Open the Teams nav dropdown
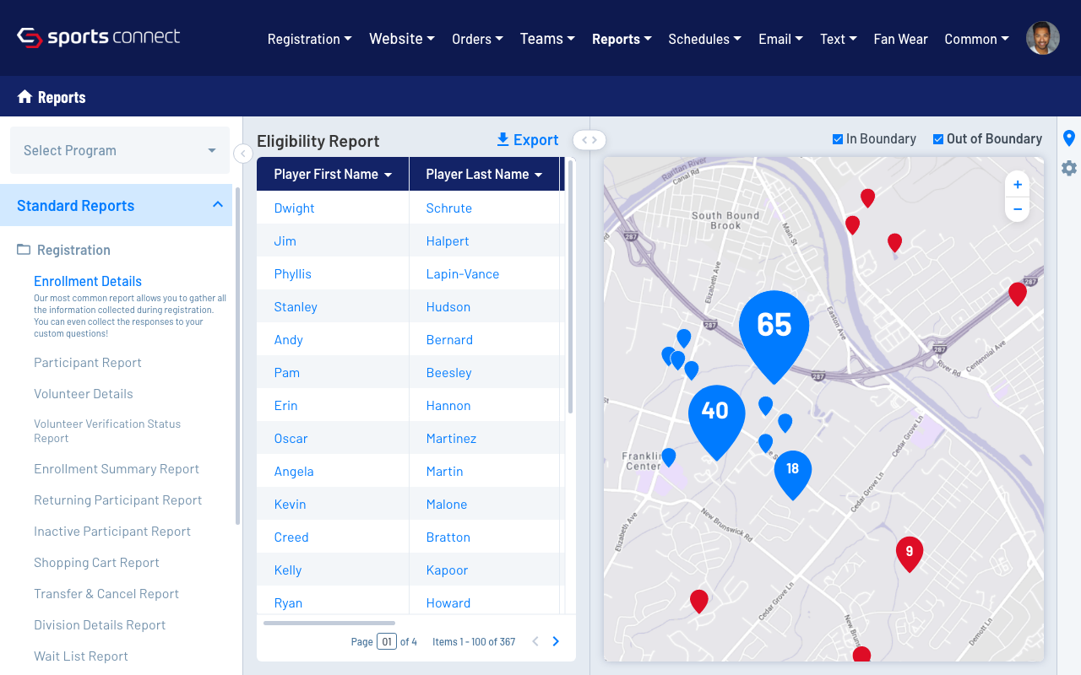The width and height of the screenshot is (1081, 675). (547, 39)
